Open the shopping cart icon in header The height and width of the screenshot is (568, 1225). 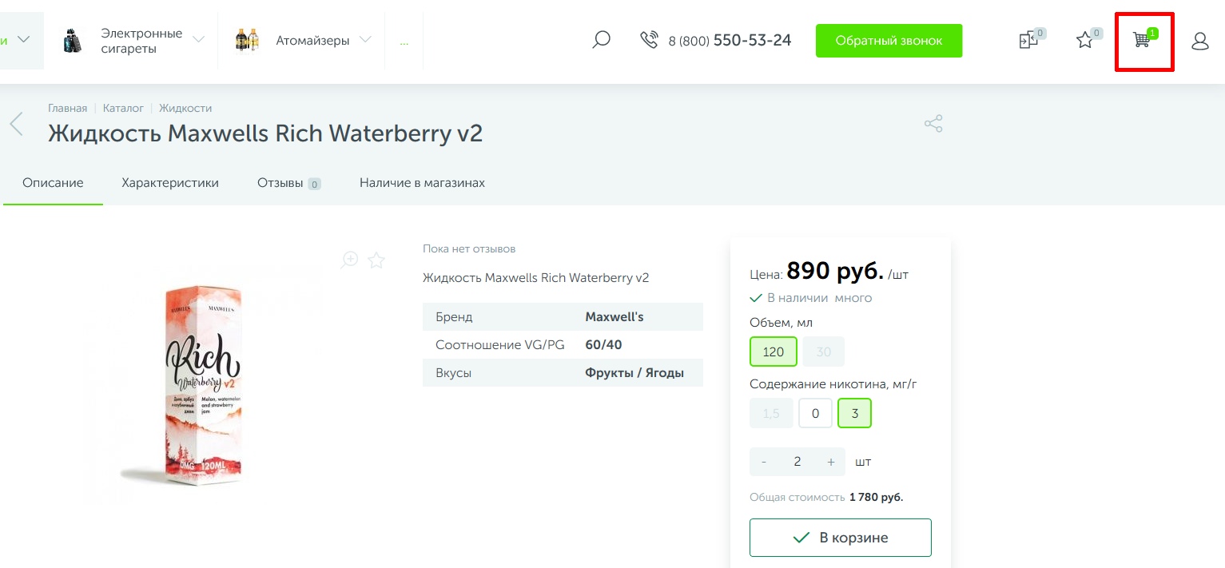[1143, 40]
